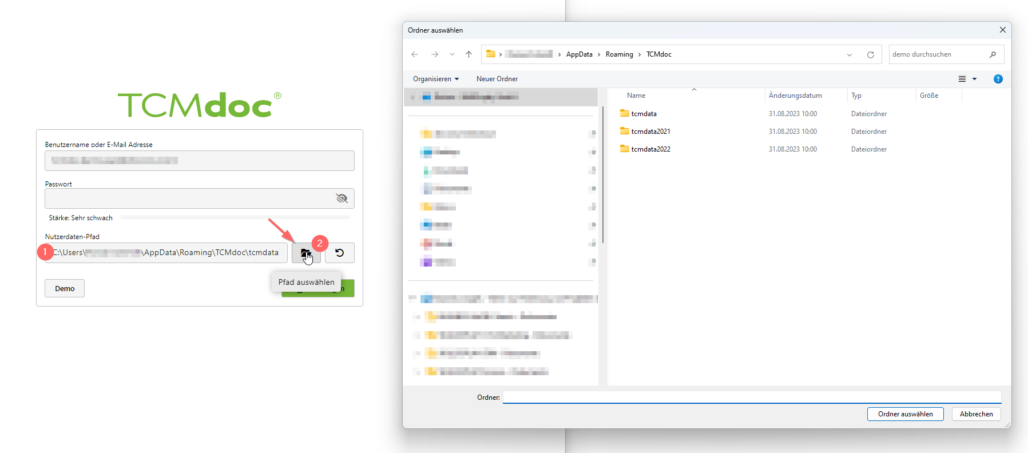1028x453 pixels.
Task: Open help with the blue question icon
Action: 998,79
